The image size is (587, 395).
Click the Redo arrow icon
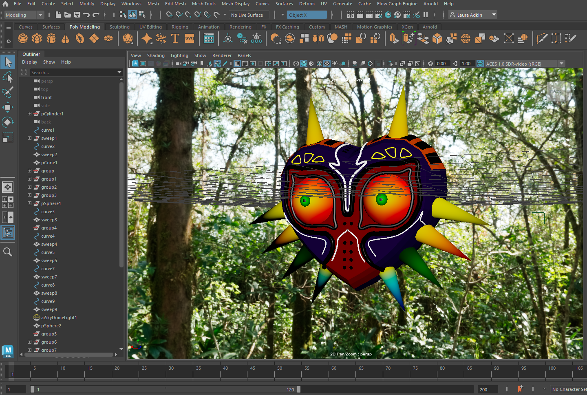[96, 15]
